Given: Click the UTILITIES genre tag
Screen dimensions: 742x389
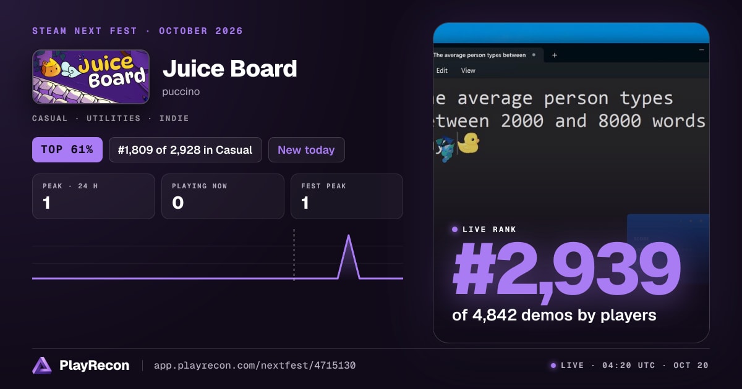Looking at the screenshot, I should [x=113, y=118].
